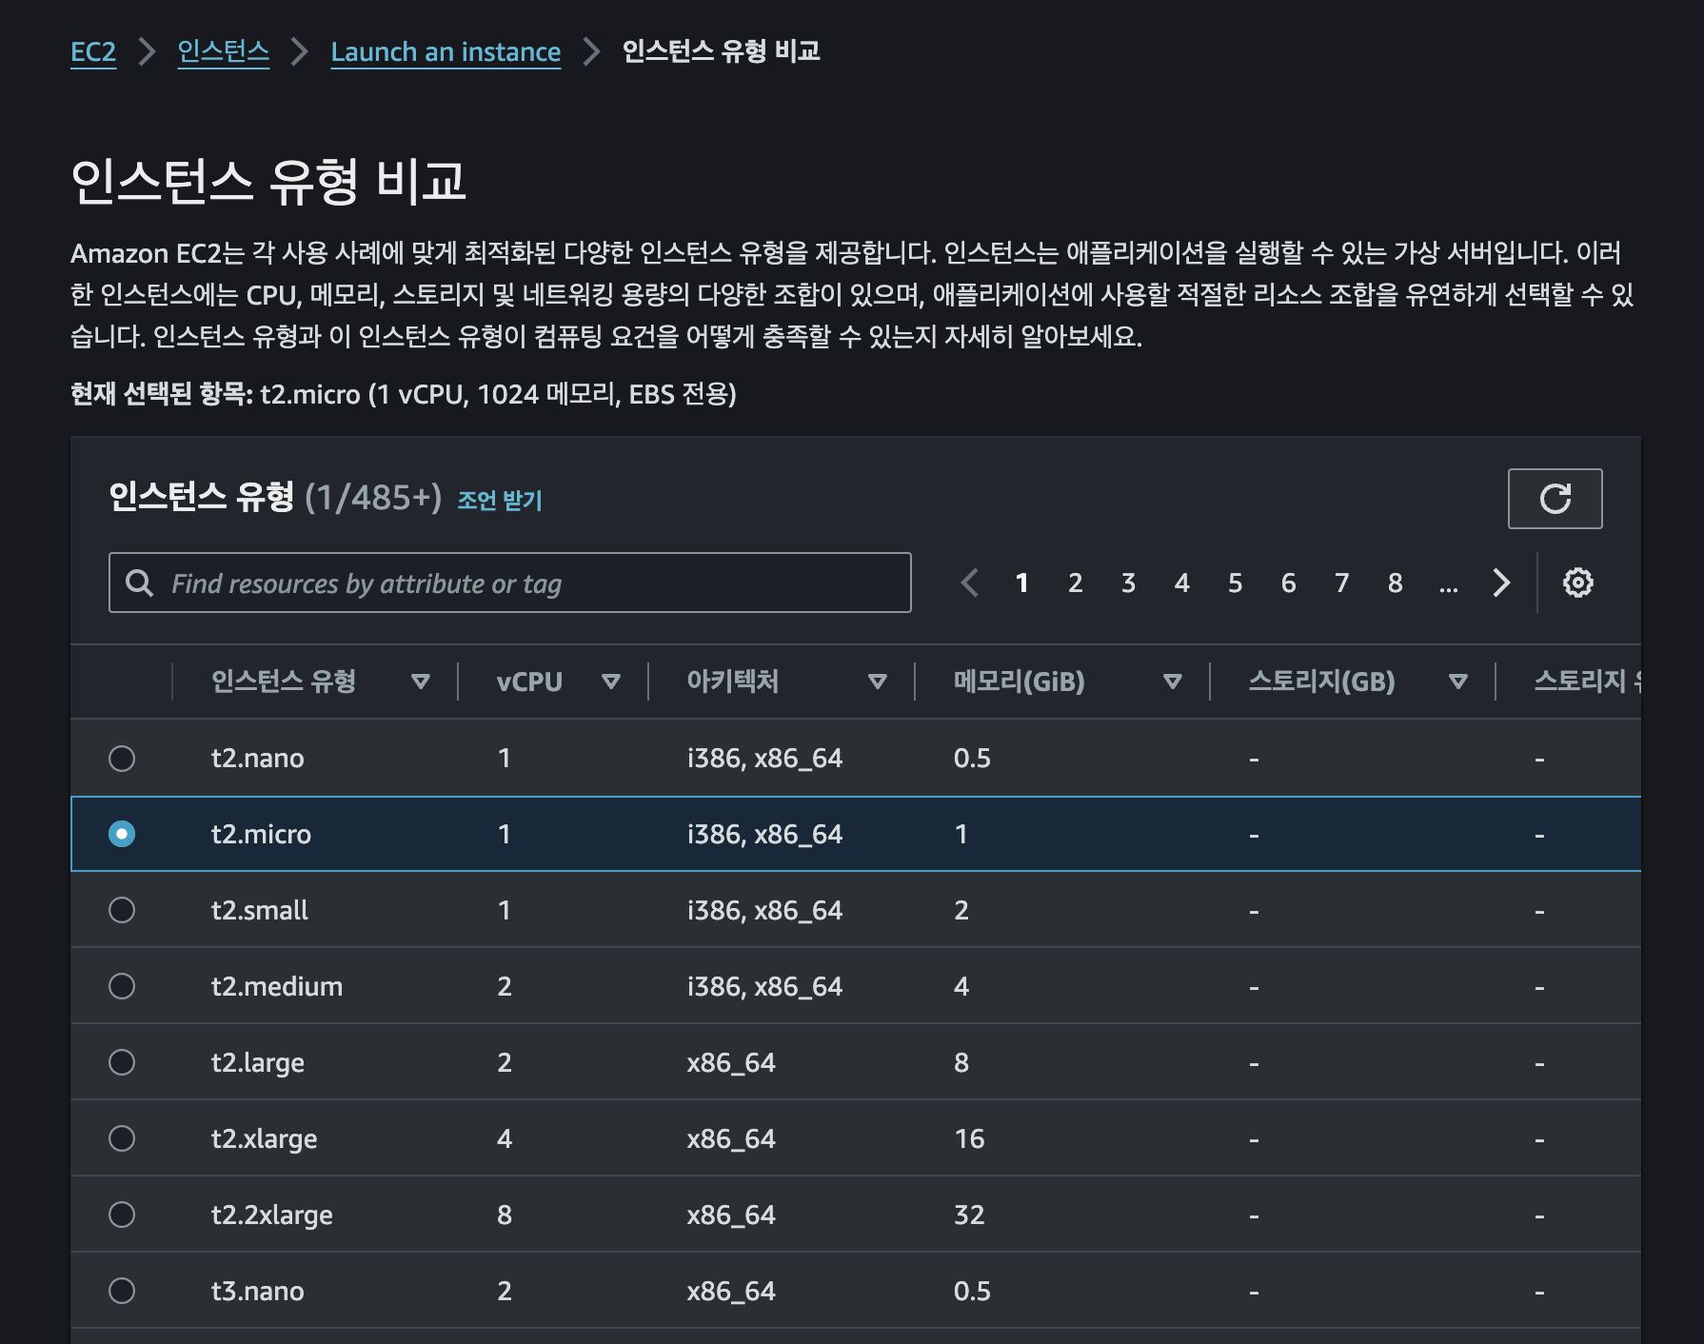Screen dimensions: 1704x1344
Task: Click the t2.xlarge instance name
Action: point(265,1139)
